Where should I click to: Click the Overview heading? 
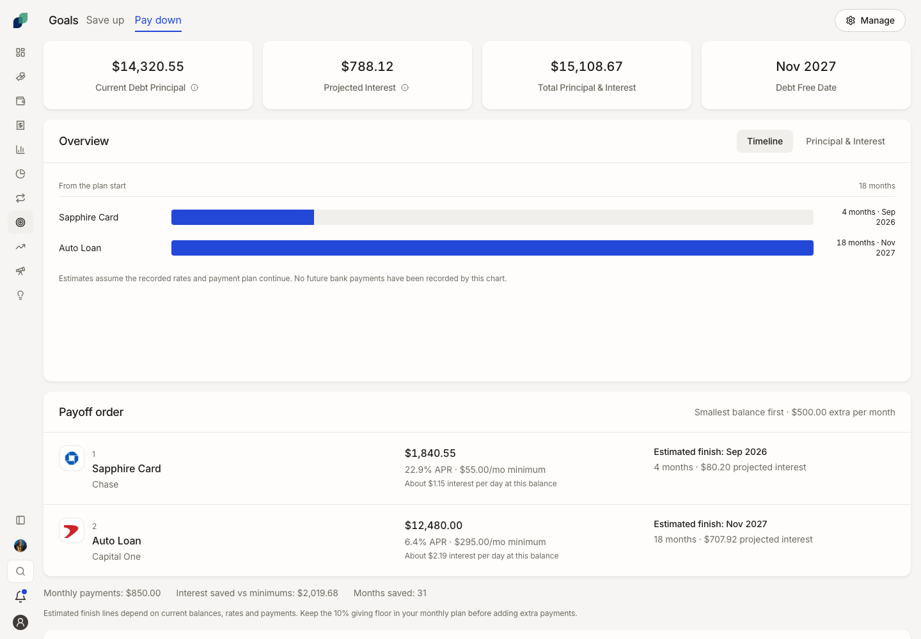[84, 141]
